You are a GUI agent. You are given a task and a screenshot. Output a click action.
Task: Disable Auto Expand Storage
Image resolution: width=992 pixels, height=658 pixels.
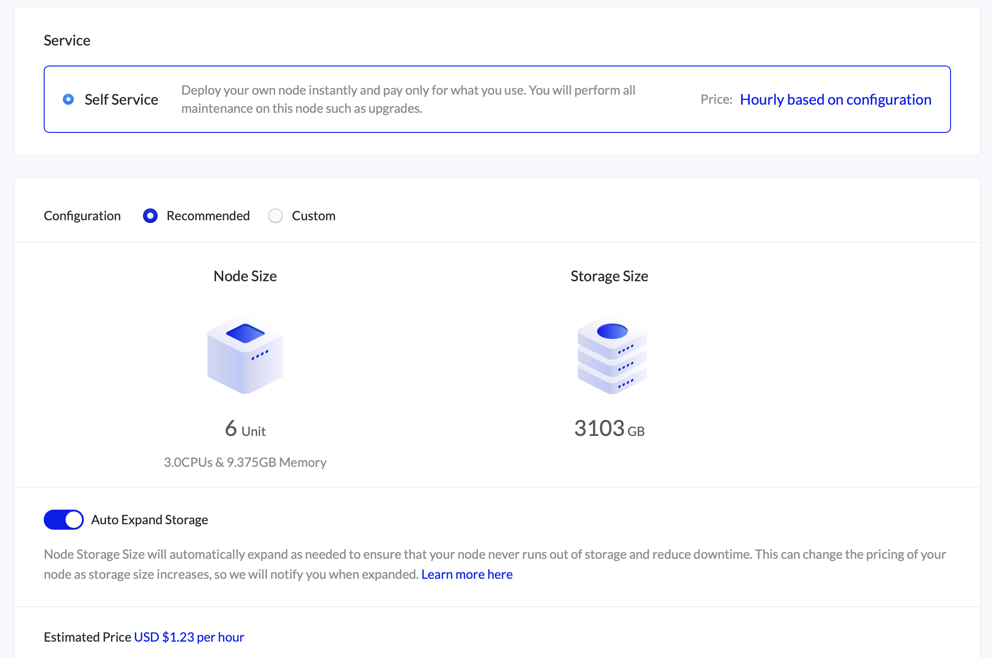63,519
